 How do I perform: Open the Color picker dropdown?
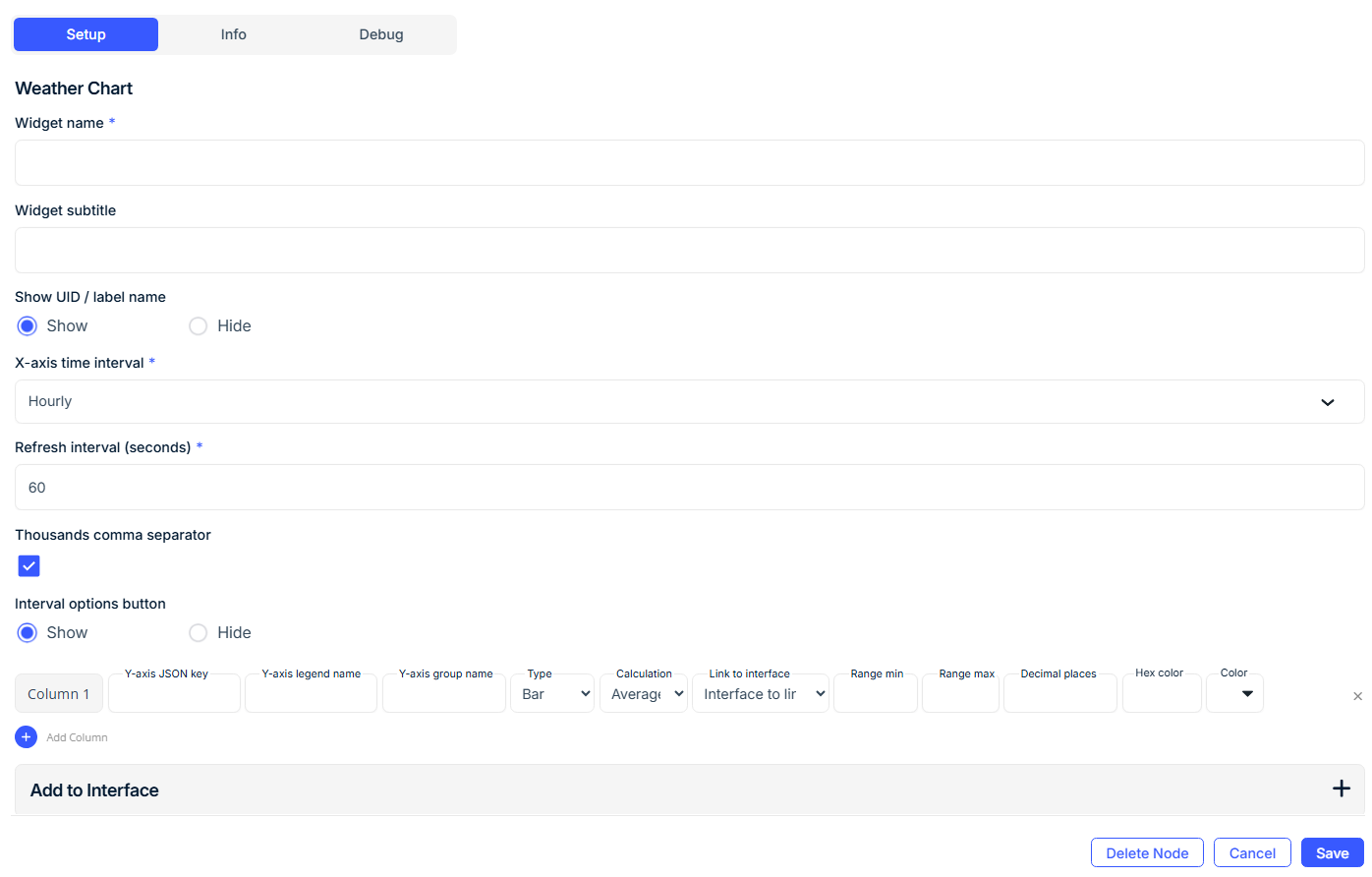[1234, 693]
